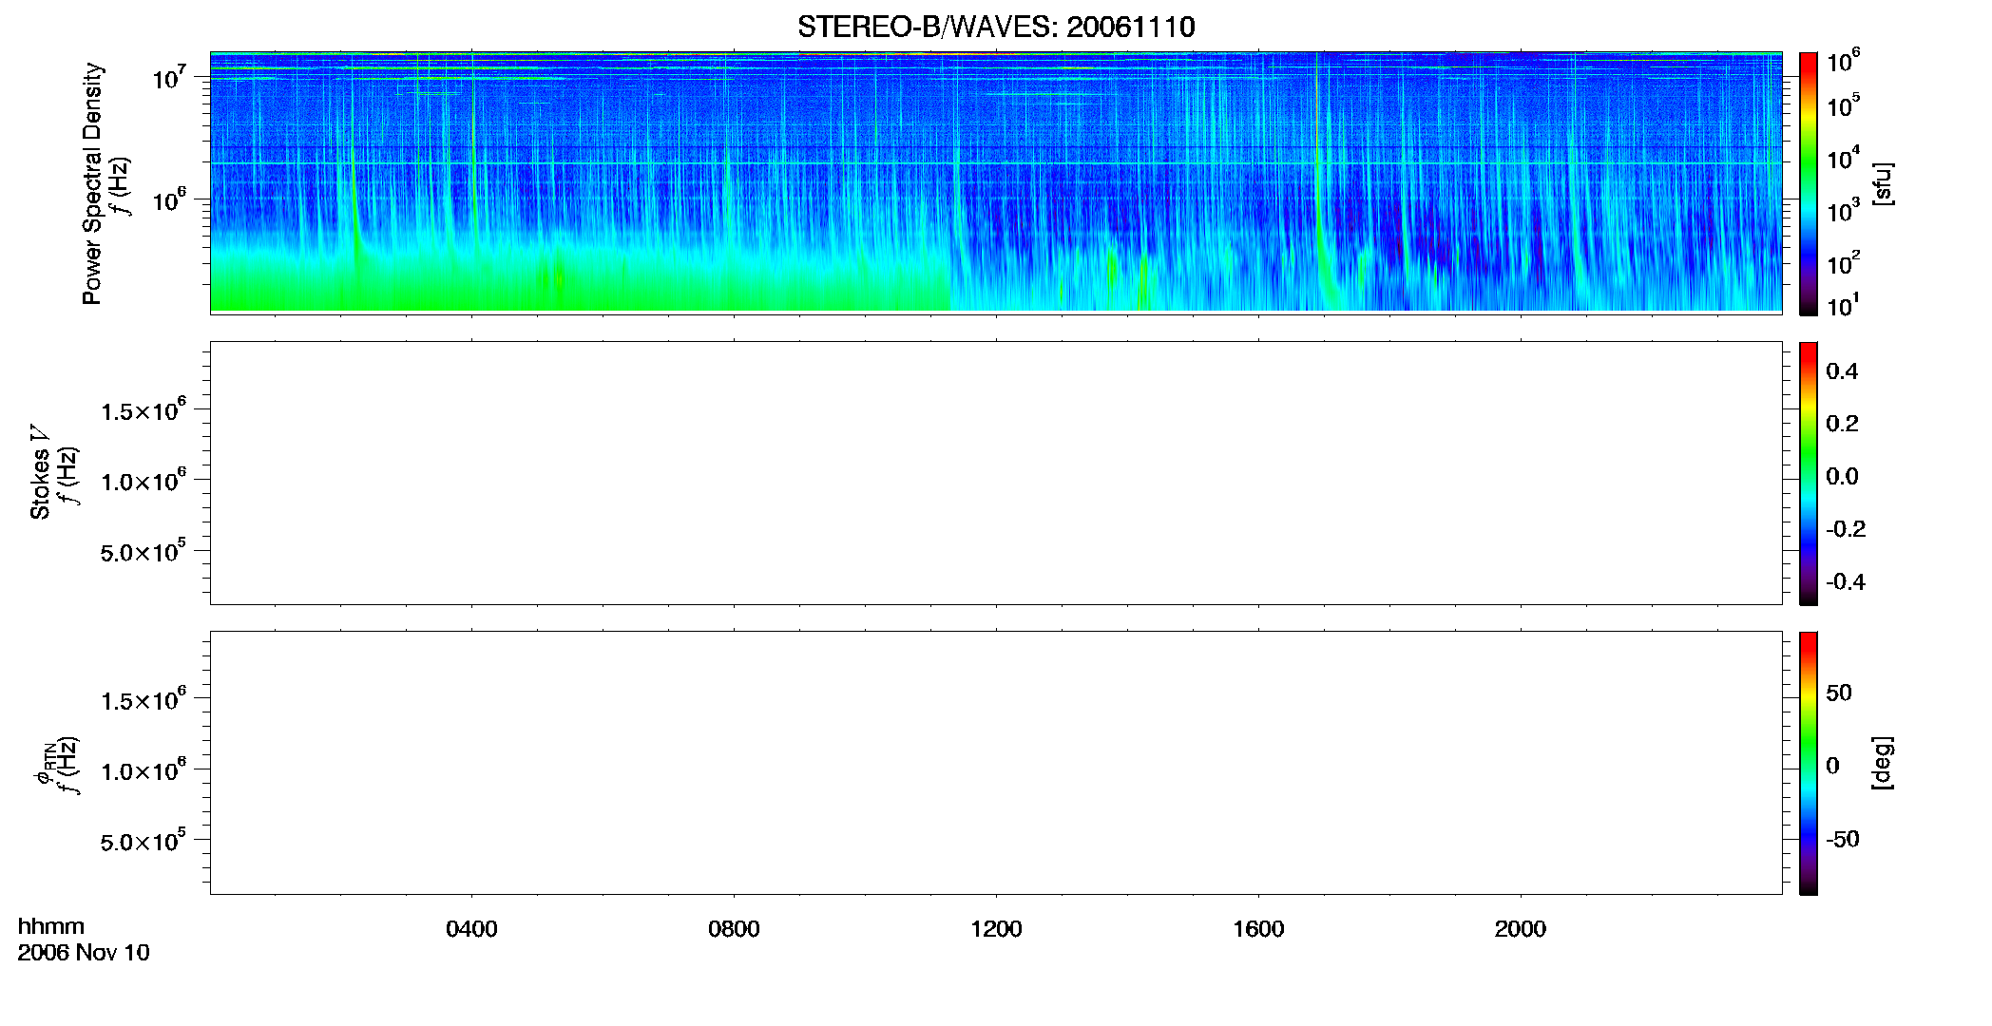Click the hhmm axis label

pyautogui.click(x=51, y=926)
